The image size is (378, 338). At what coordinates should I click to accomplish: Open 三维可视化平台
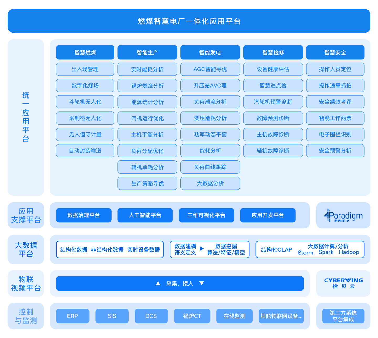pyautogui.click(x=206, y=215)
